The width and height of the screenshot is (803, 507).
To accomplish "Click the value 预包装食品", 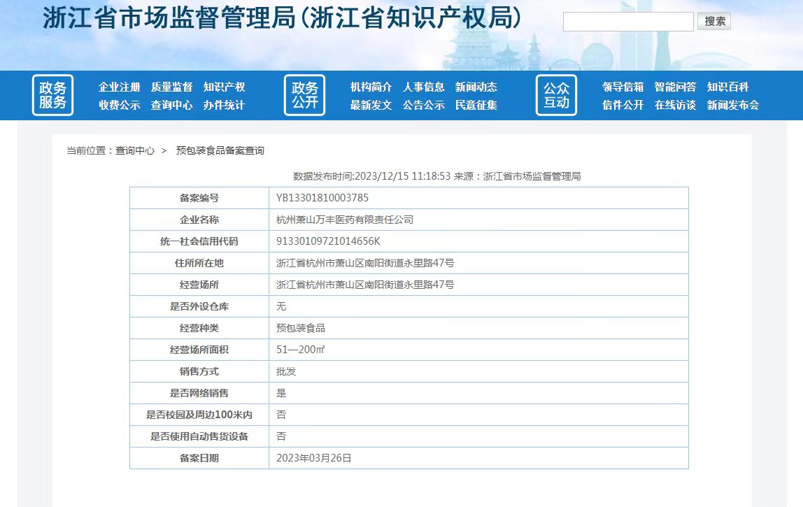I will [x=301, y=328].
